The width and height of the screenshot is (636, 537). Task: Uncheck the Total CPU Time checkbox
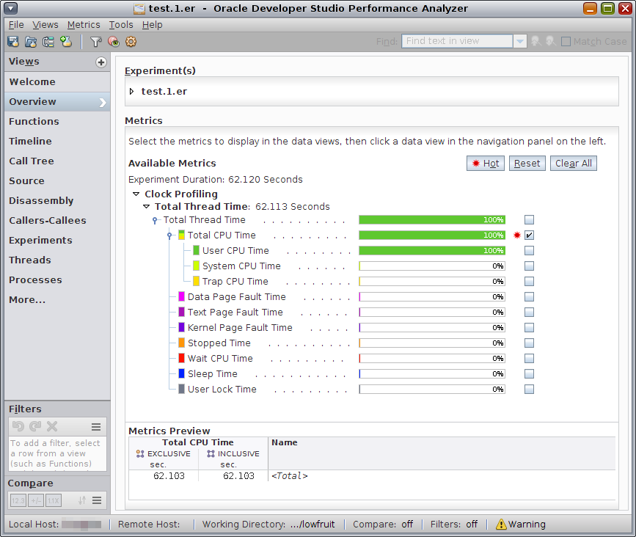(x=529, y=235)
